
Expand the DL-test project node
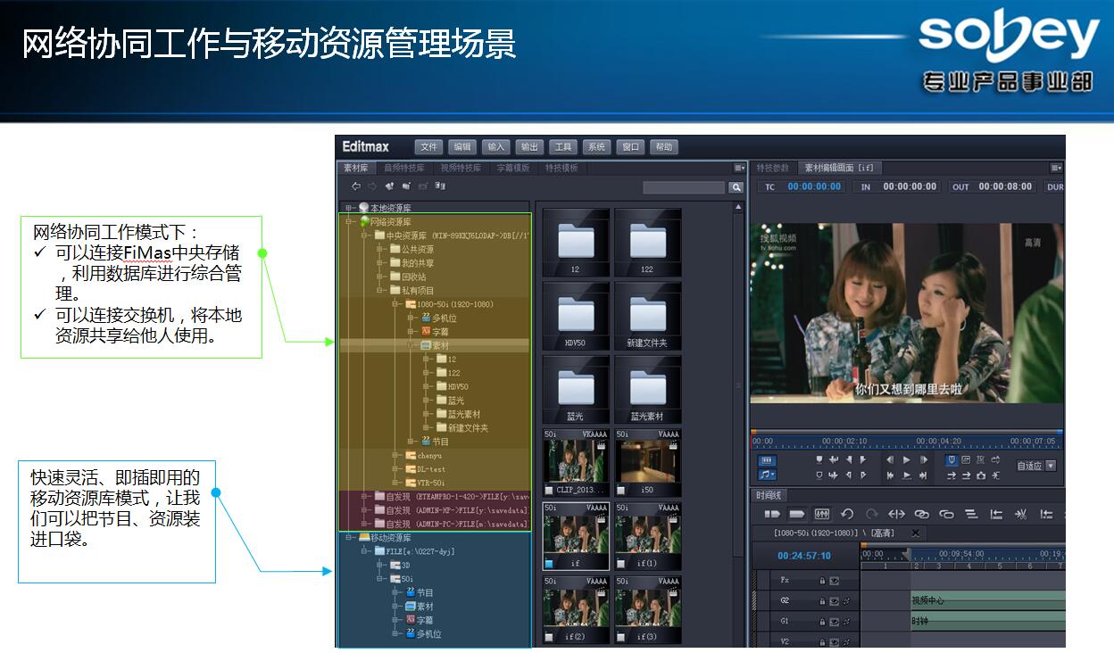pos(395,468)
